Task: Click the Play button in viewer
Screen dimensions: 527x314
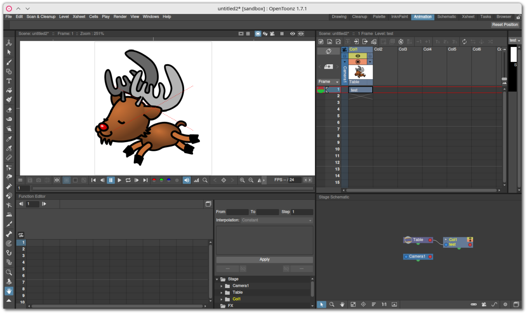Action: coord(119,180)
